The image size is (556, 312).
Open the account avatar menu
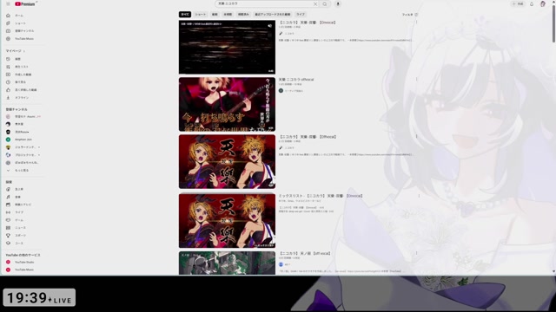click(x=543, y=3)
